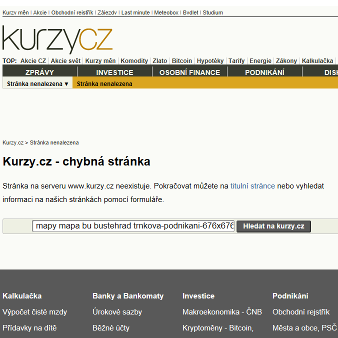This screenshot has height=338, width=338.
Task: Focus the search text field
Action: [x=133, y=226]
